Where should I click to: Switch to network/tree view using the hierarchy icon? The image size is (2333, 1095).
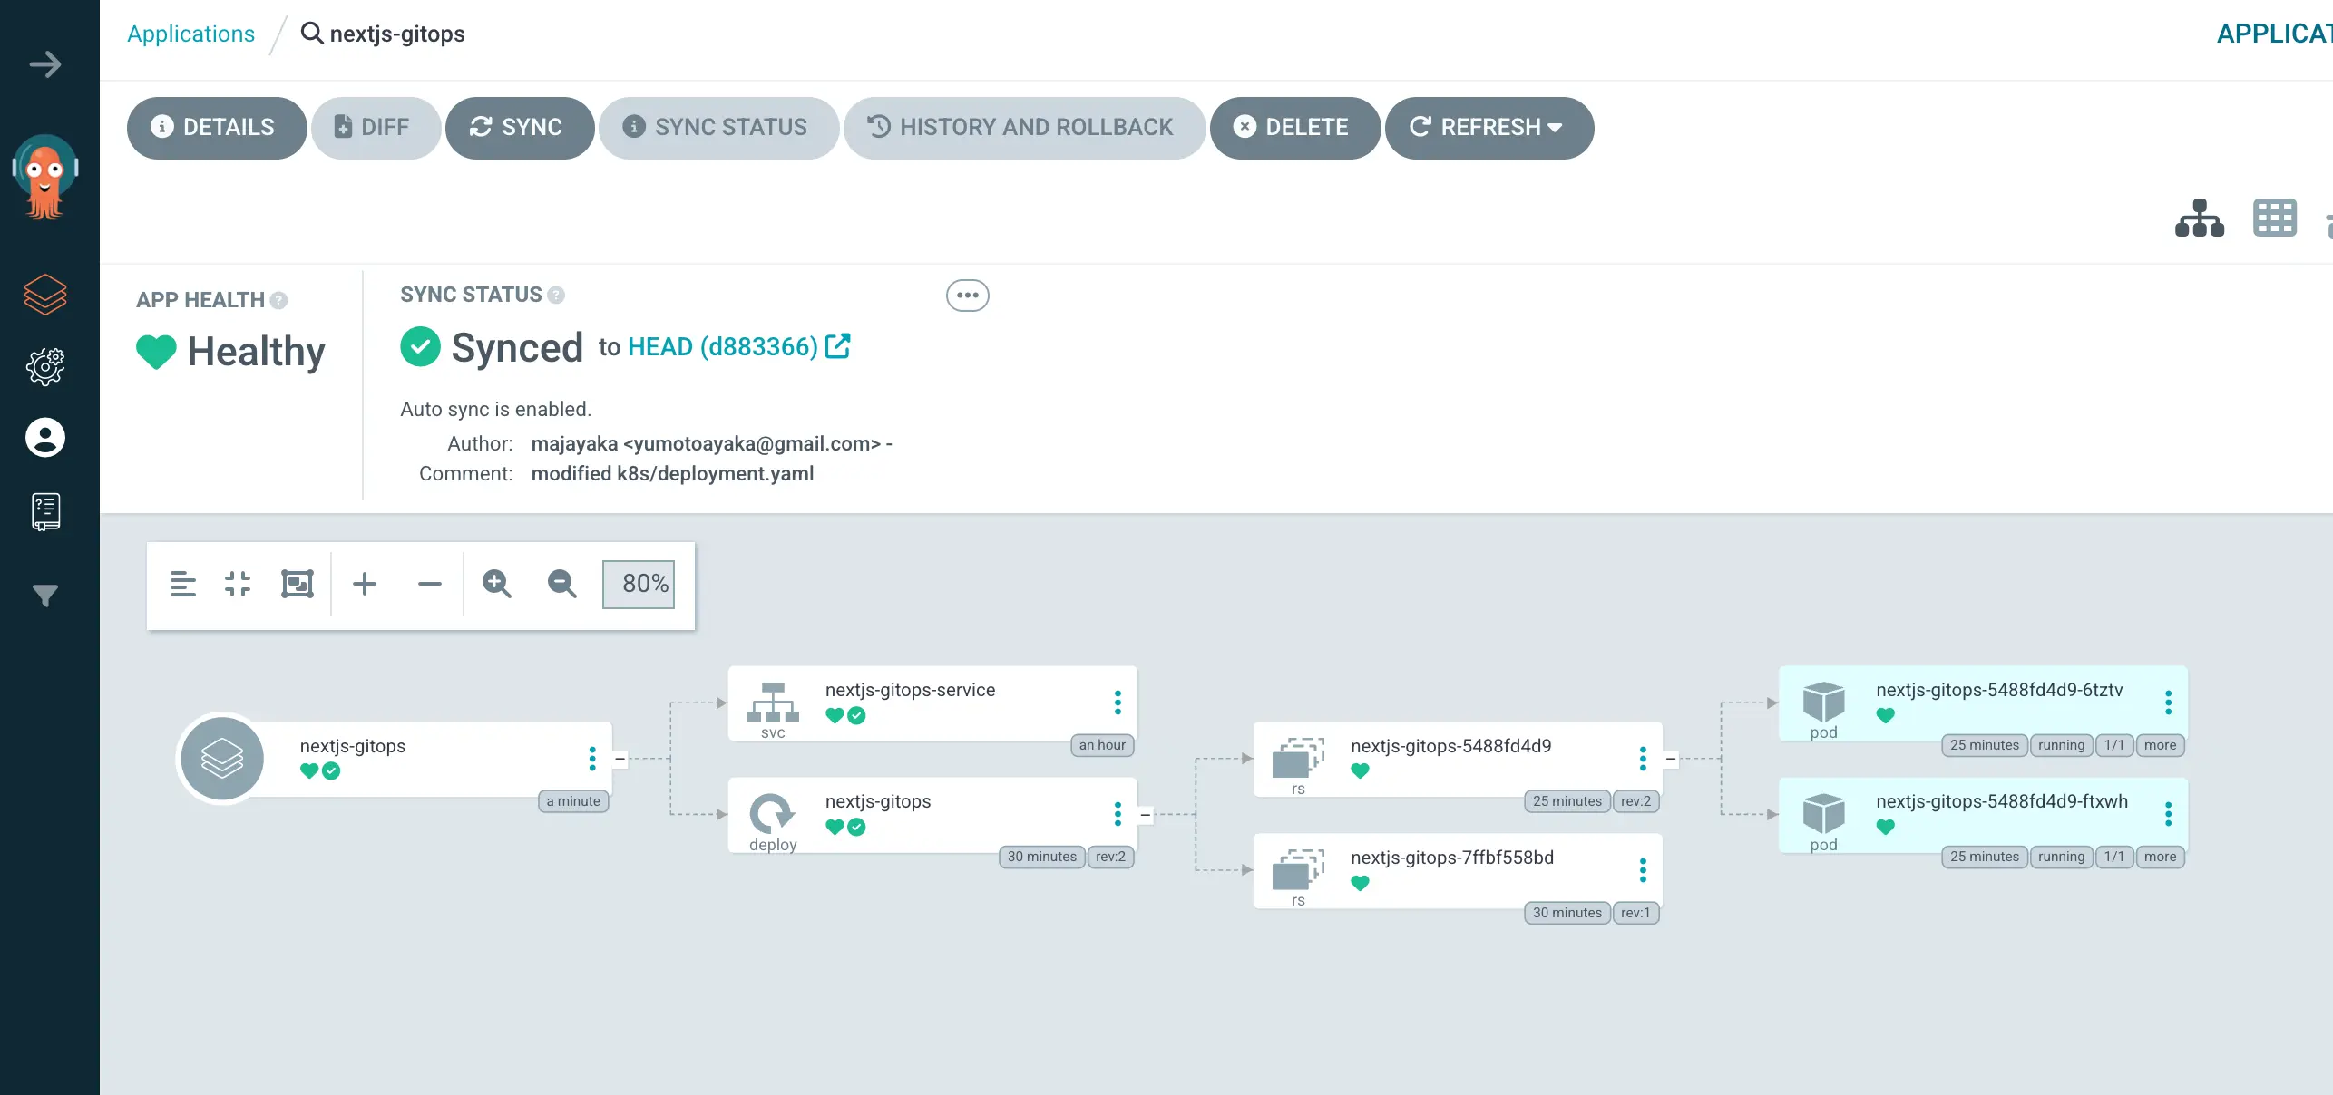tap(2199, 218)
